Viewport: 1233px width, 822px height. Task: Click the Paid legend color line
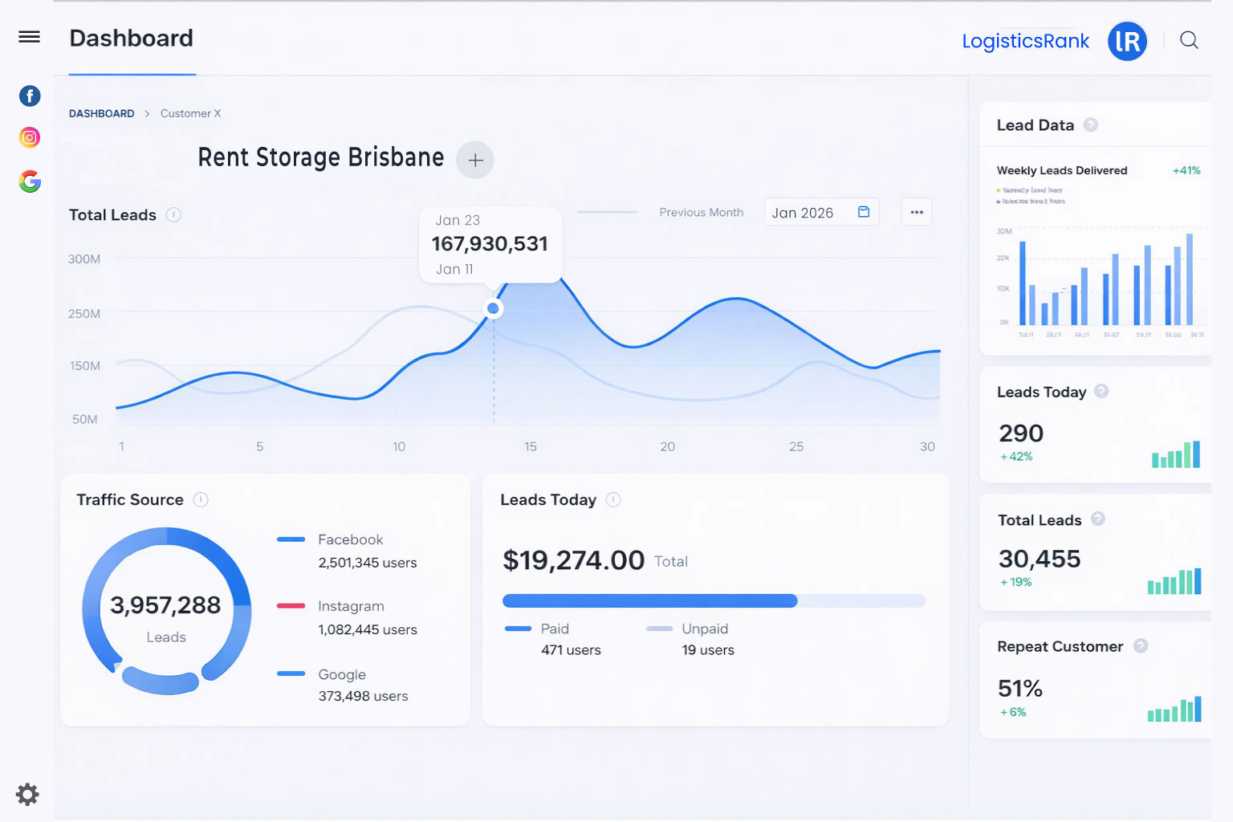click(x=518, y=629)
